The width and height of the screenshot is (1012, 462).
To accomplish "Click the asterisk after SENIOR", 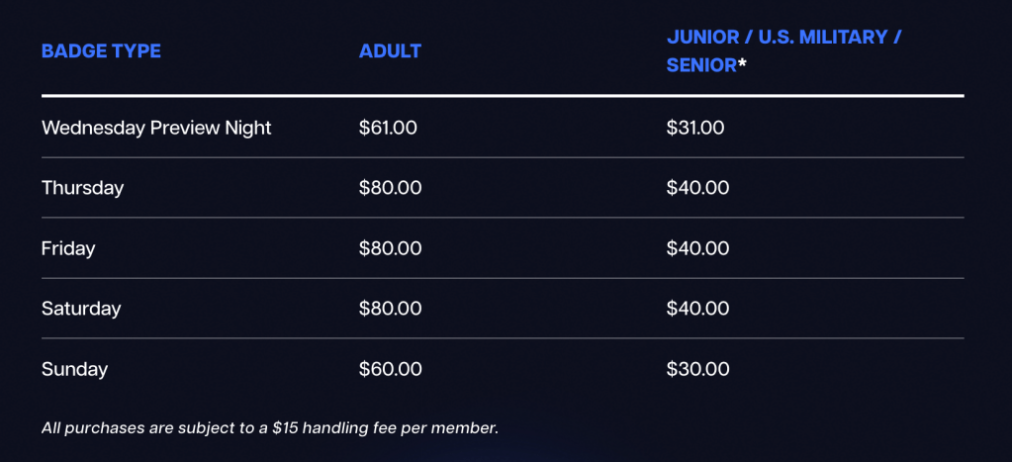I will [x=742, y=64].
